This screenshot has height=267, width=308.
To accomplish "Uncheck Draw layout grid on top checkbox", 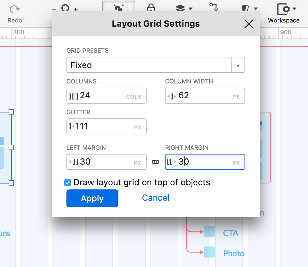I will (68, 183).
